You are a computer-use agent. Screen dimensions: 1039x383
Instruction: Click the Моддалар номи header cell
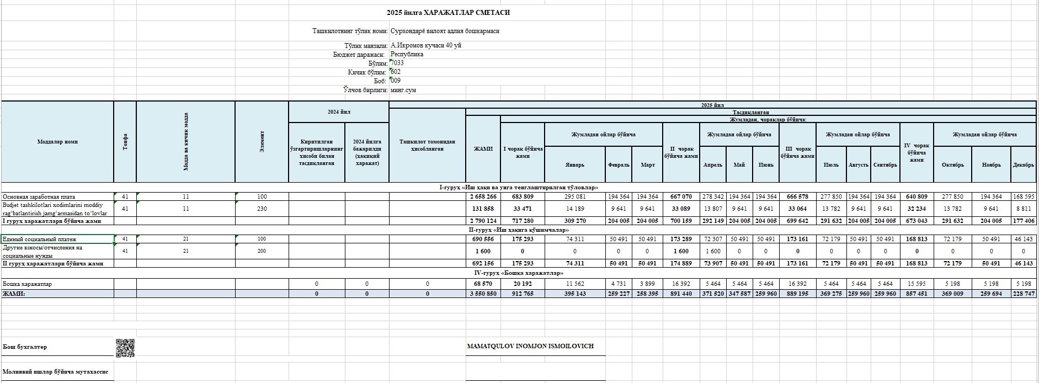point(57,142)
